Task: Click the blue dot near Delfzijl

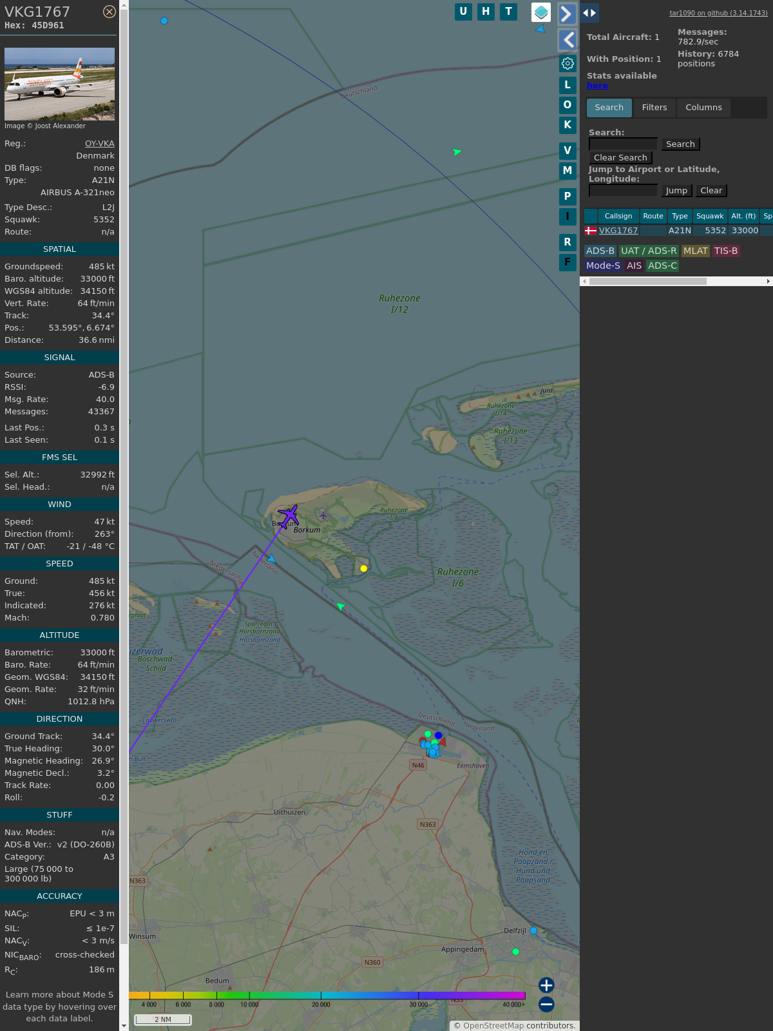Action: pyautogui.click(x=533, y=930)
